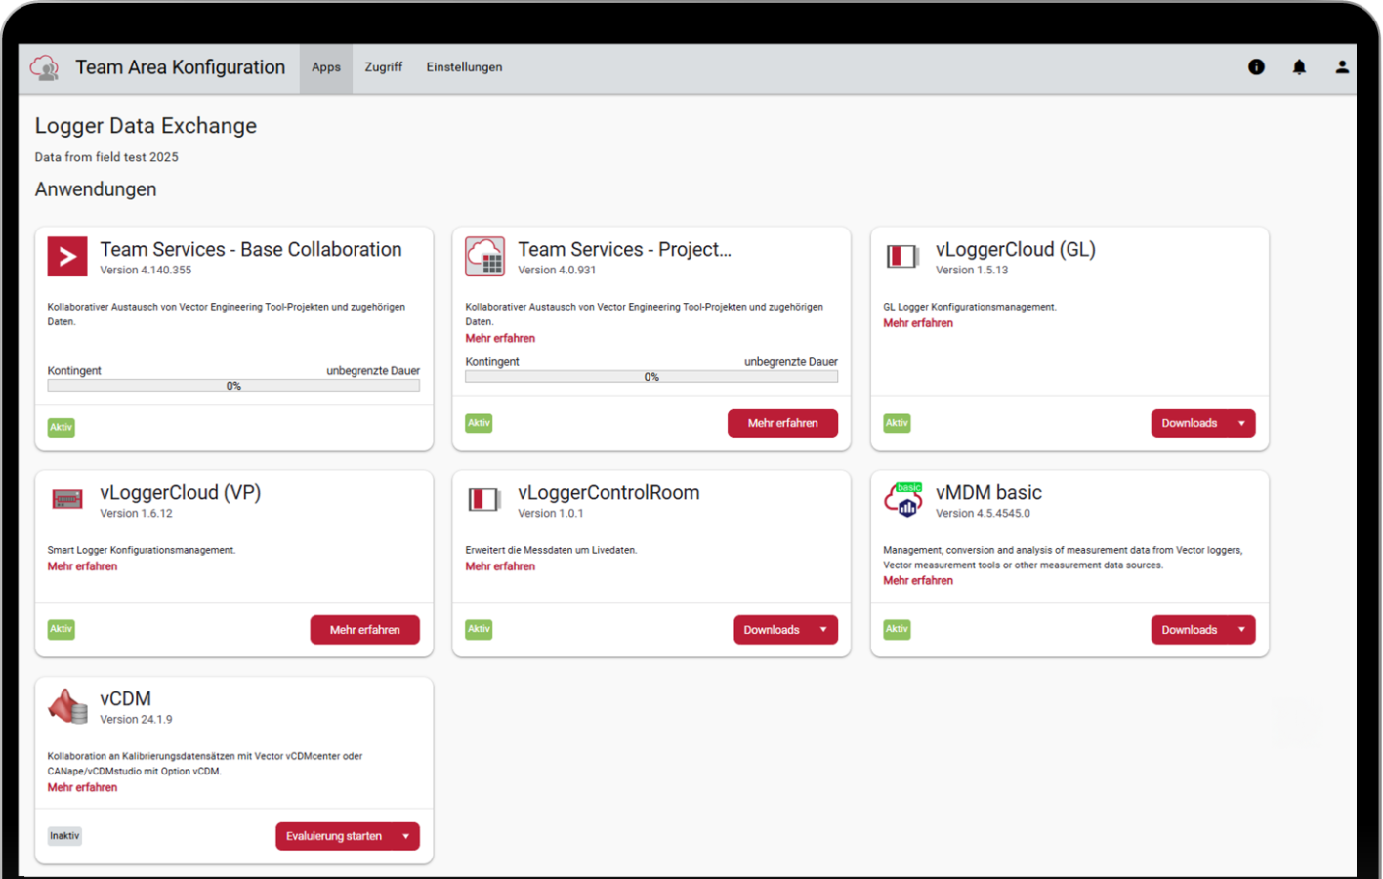Open the Einstellungen tab
The width and height of the screenshot is (1383, 879).
[464, 67]
